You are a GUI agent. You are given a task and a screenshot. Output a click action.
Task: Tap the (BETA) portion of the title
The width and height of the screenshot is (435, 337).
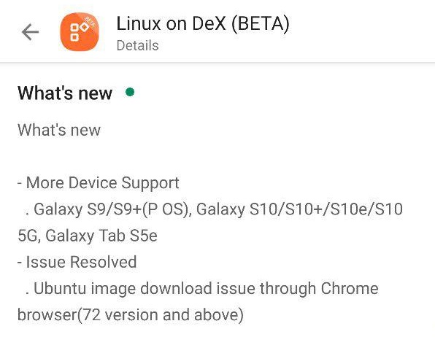pyautogui.click(x=261, y=23)
